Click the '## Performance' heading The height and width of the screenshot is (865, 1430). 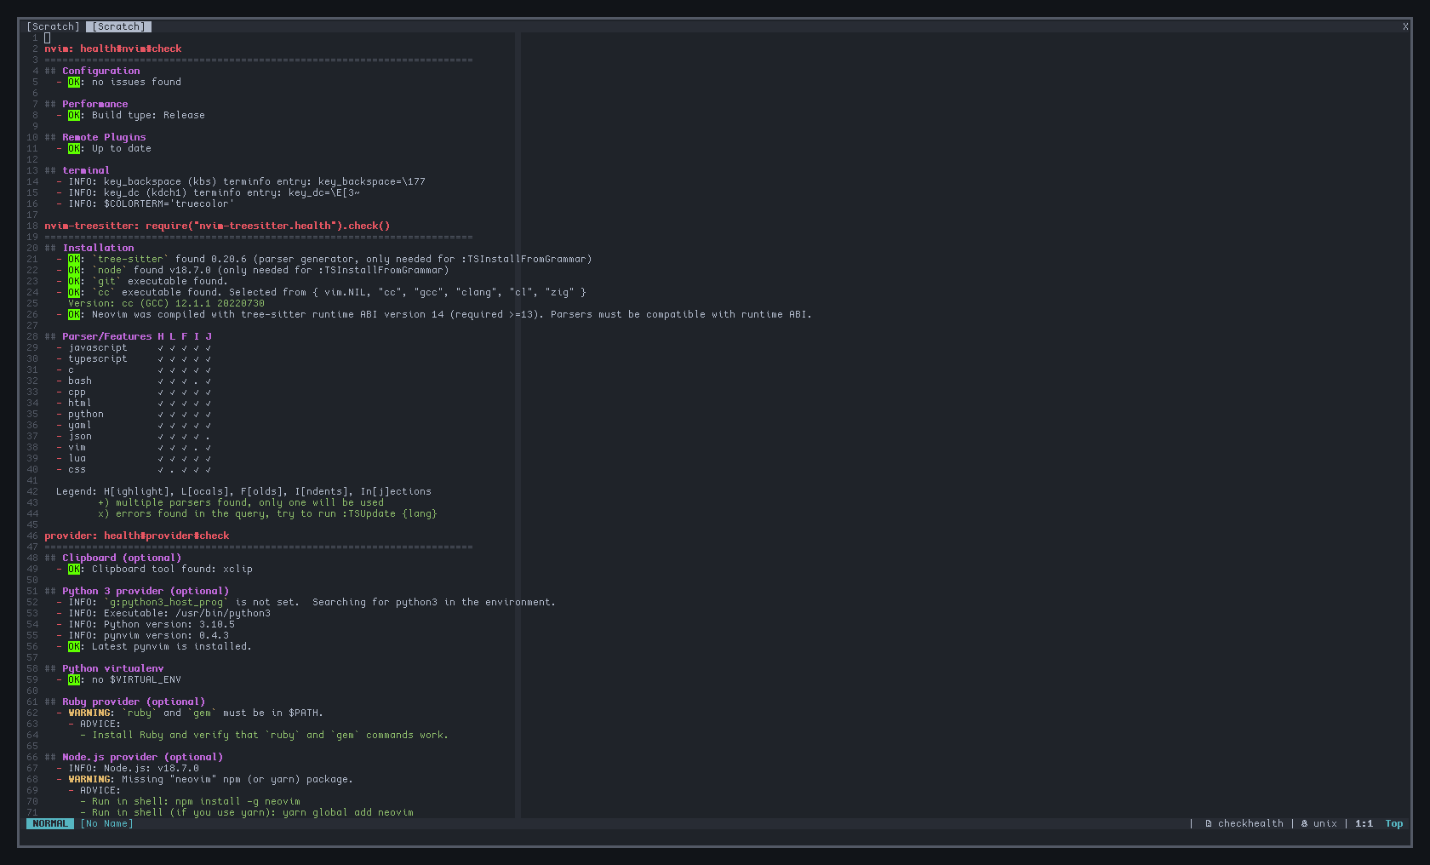coord(86,104)
